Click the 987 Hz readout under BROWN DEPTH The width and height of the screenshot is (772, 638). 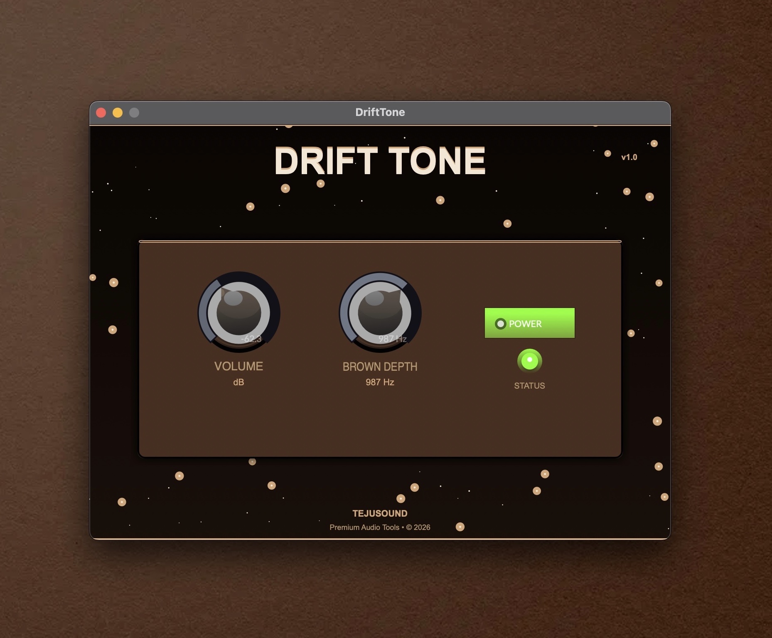[379, 382]
